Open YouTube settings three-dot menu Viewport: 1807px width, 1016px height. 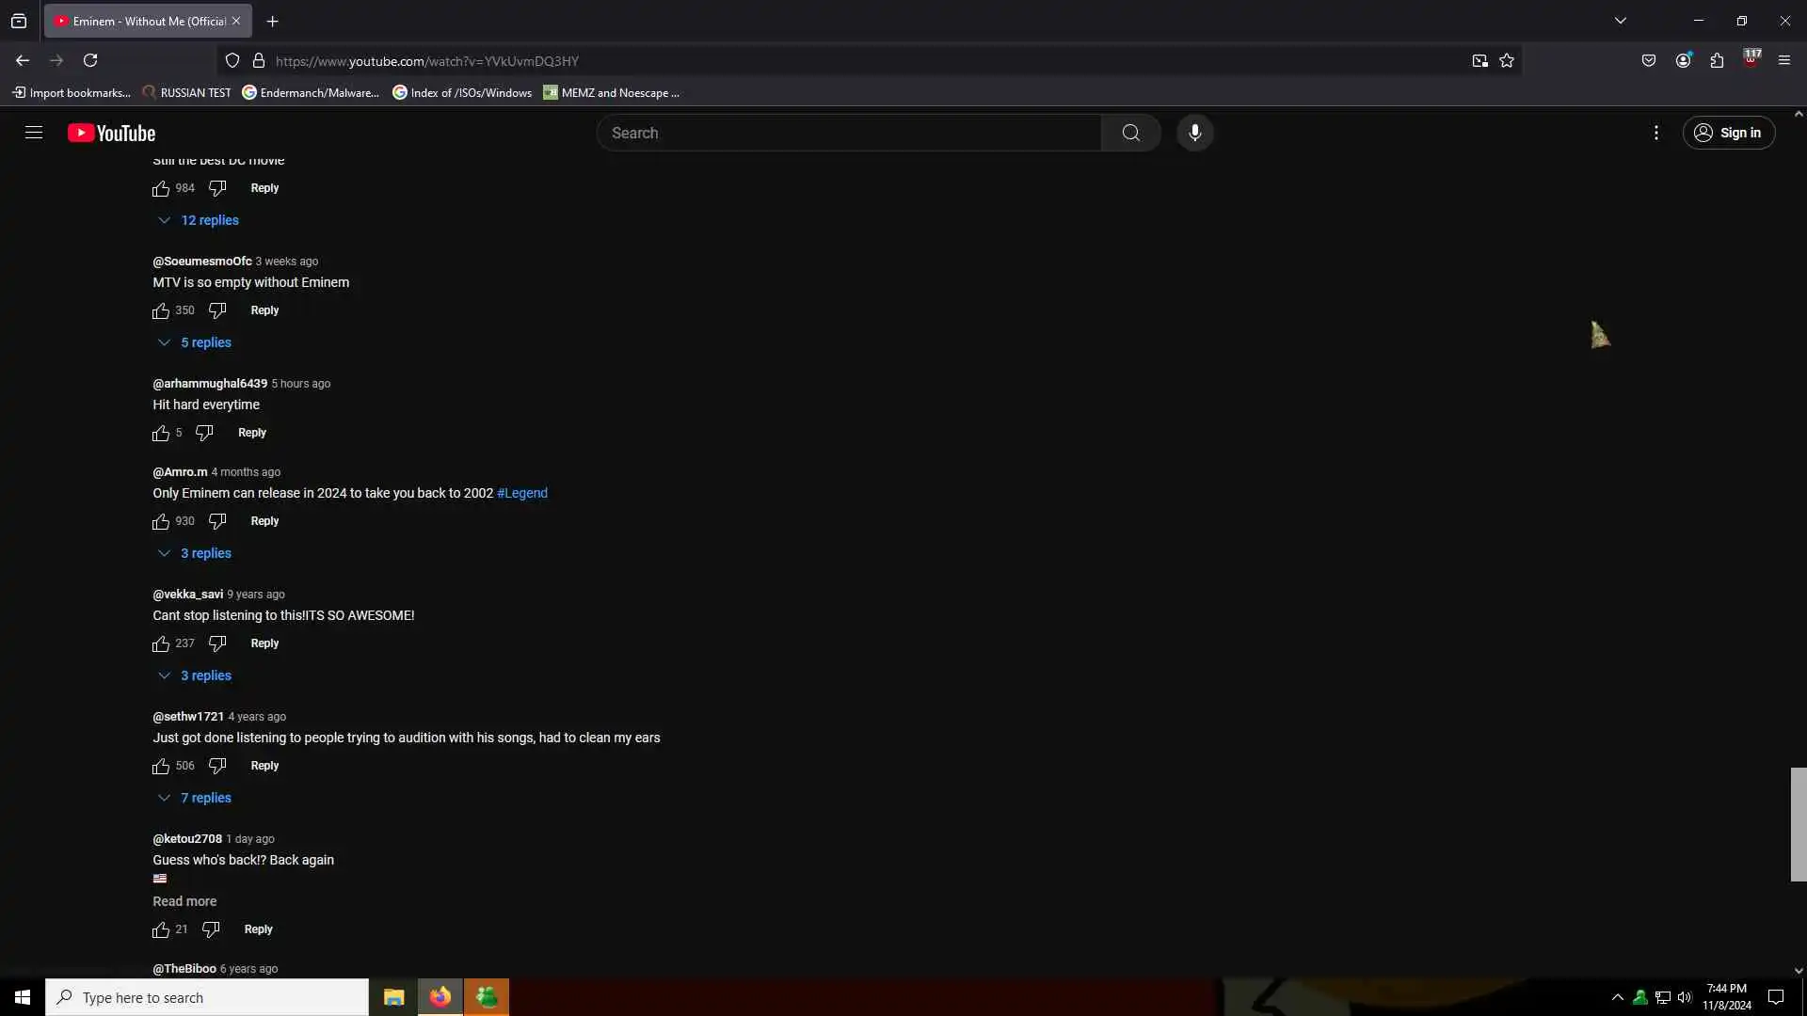coord(1655,133)
